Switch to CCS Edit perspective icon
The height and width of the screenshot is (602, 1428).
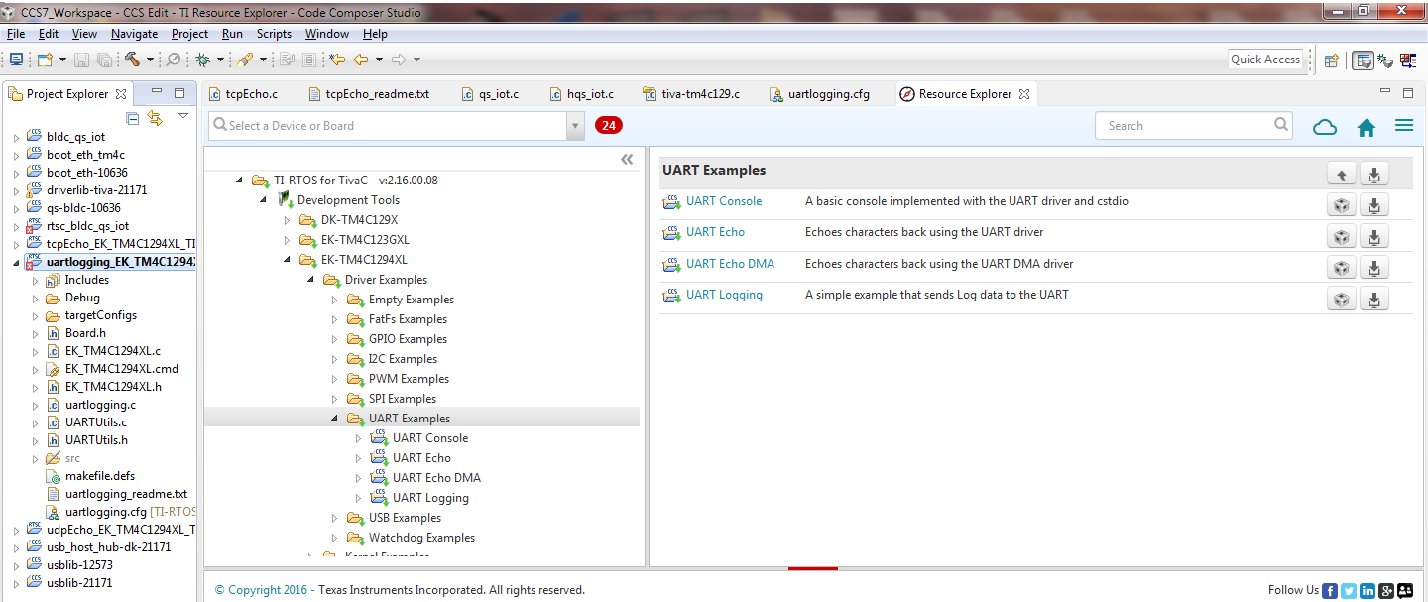click(1364, 60)
